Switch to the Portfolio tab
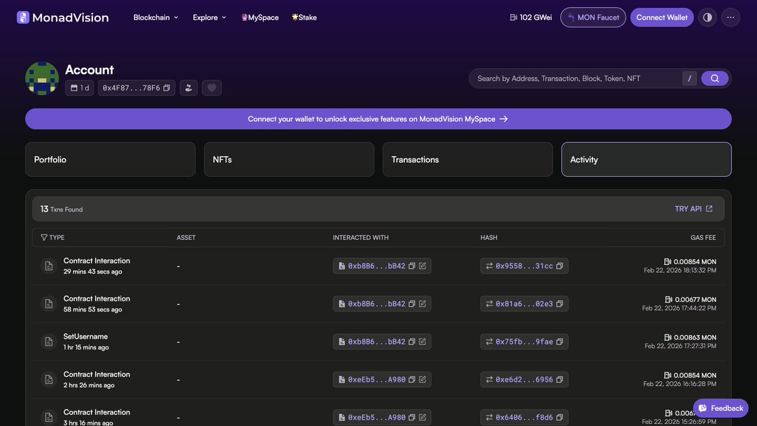Viewport: 757px width, 426px height. click(x=110, y=159)
